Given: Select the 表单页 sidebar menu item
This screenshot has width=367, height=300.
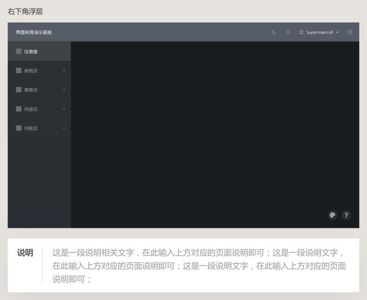Looking at the screenshot, I should (x=40, y=90).
